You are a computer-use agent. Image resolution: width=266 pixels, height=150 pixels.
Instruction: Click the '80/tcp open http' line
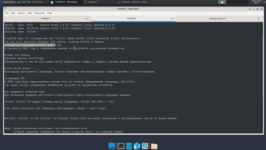[x=59, y=25]
